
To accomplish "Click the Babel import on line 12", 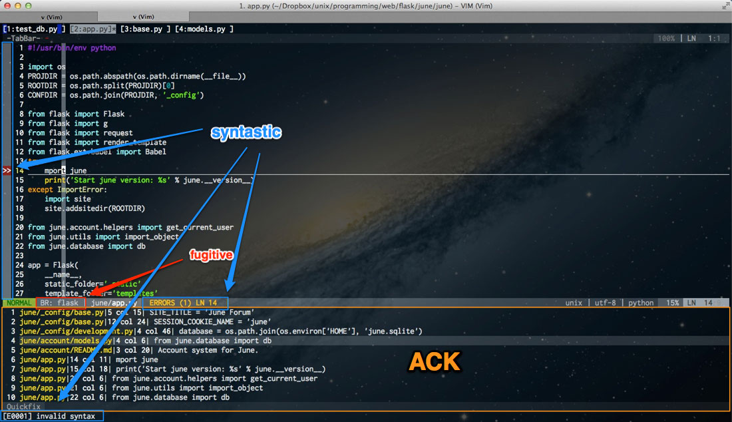I will click(x=96, y=152).
